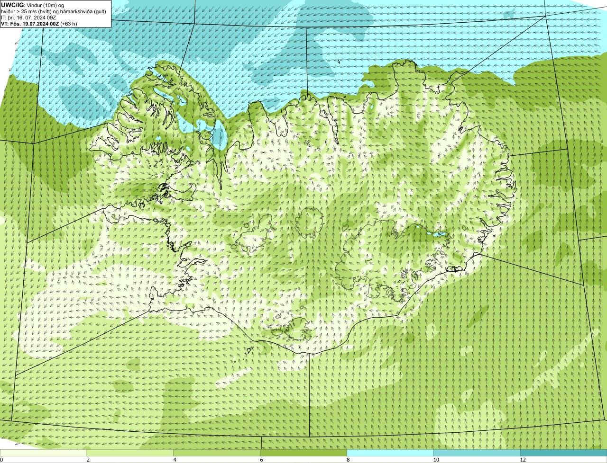Click the 2–4 m/s legend color swatch

click(x=130, y=453)
